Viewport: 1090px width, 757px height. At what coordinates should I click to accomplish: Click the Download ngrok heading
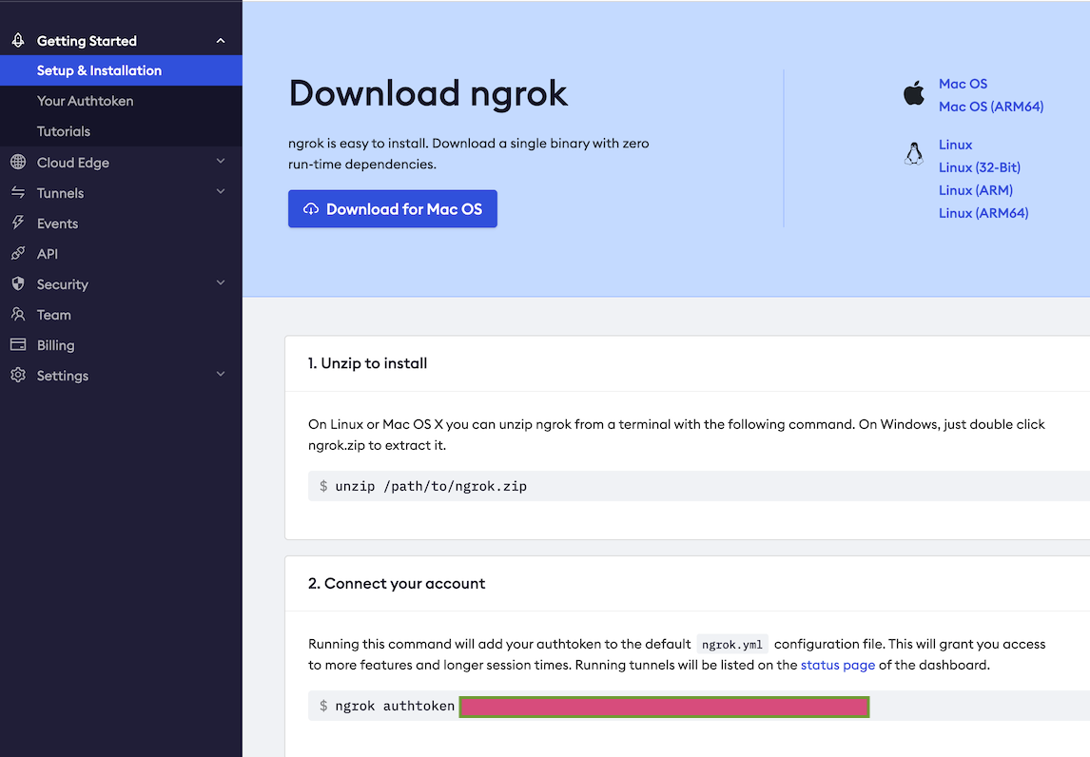pos(428,93)
